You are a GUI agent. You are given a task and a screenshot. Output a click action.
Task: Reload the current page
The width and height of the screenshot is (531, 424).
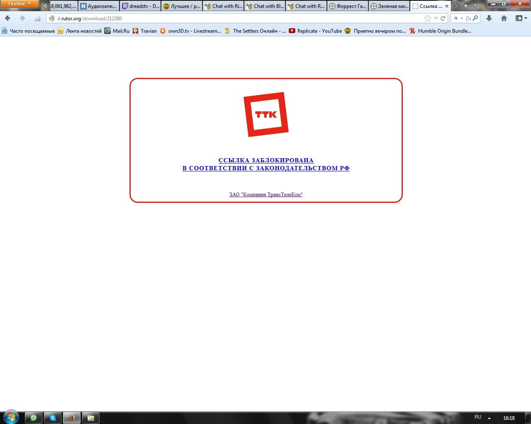click(443, 18)
